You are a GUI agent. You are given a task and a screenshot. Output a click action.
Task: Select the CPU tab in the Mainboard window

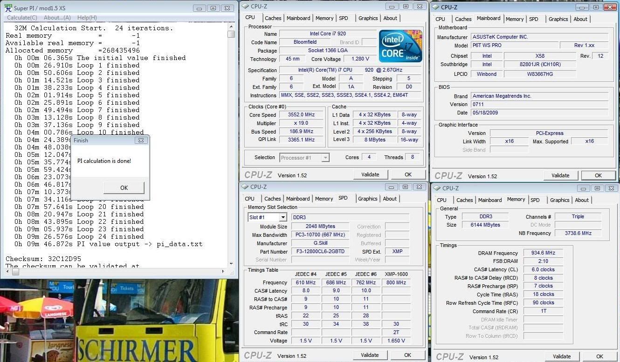[x=440, y=19]
